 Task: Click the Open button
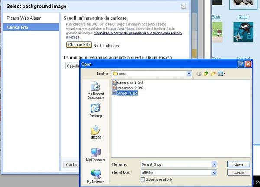pyautogui.click(x=238, y=164)
